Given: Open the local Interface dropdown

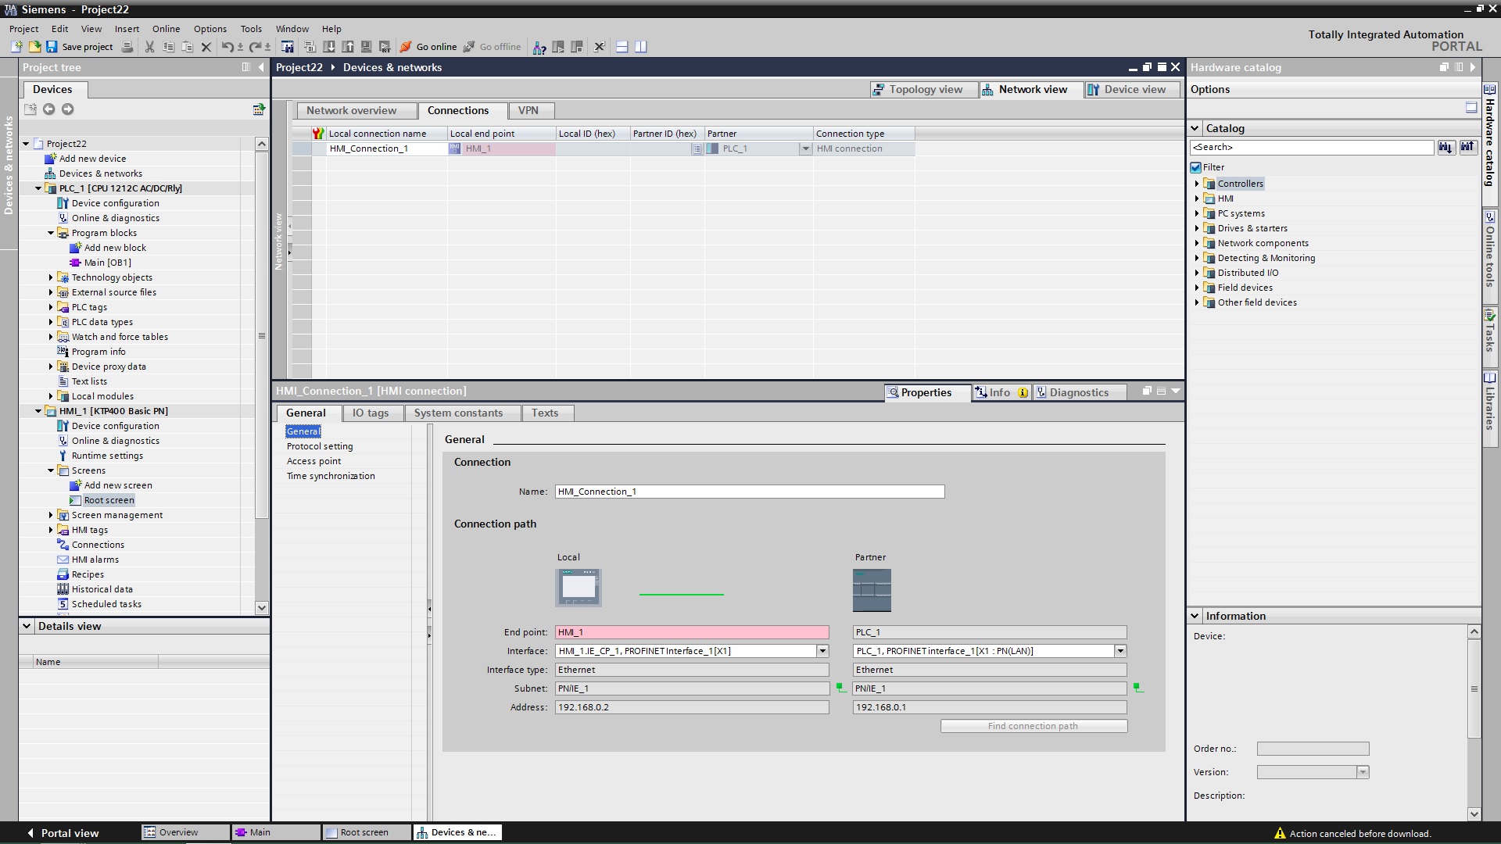Looking at the screenshot, I should pyautogui.click(x=822, y=651).
